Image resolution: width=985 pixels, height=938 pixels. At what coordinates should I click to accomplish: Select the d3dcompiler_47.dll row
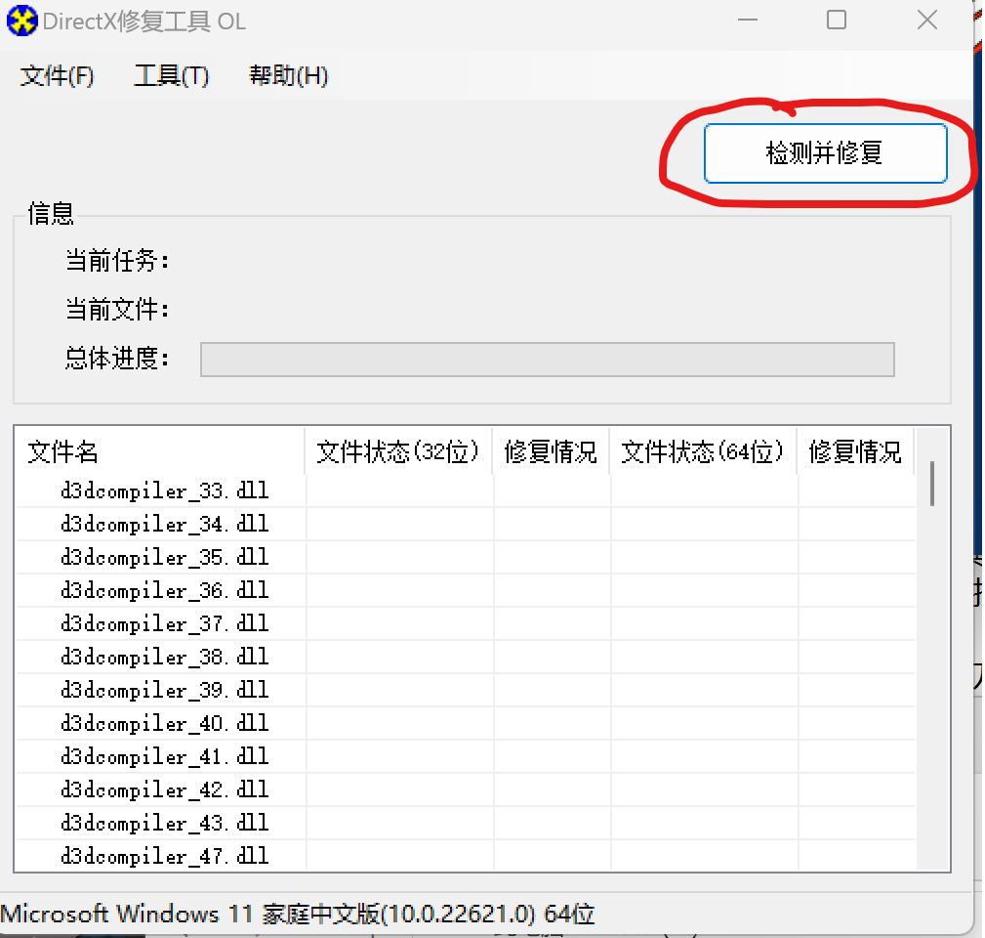[465, 856]
